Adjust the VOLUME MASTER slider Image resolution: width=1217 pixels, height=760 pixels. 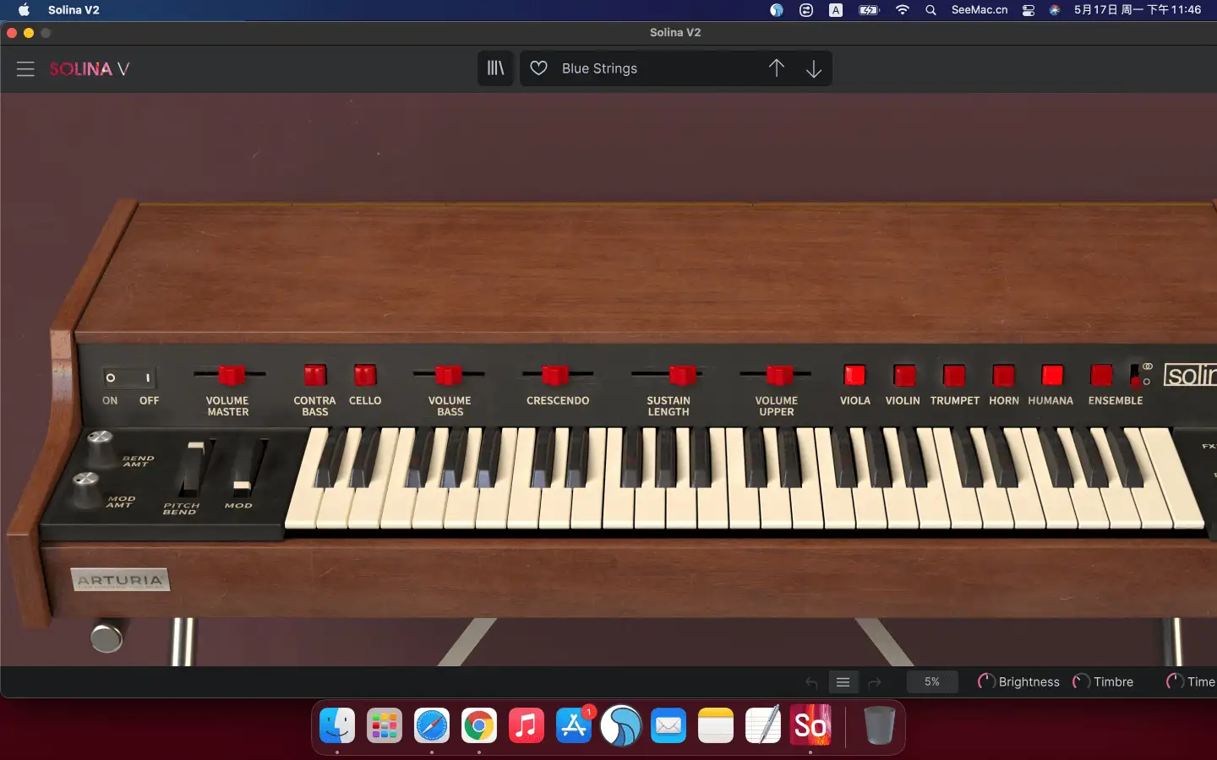tap(228, 375)
